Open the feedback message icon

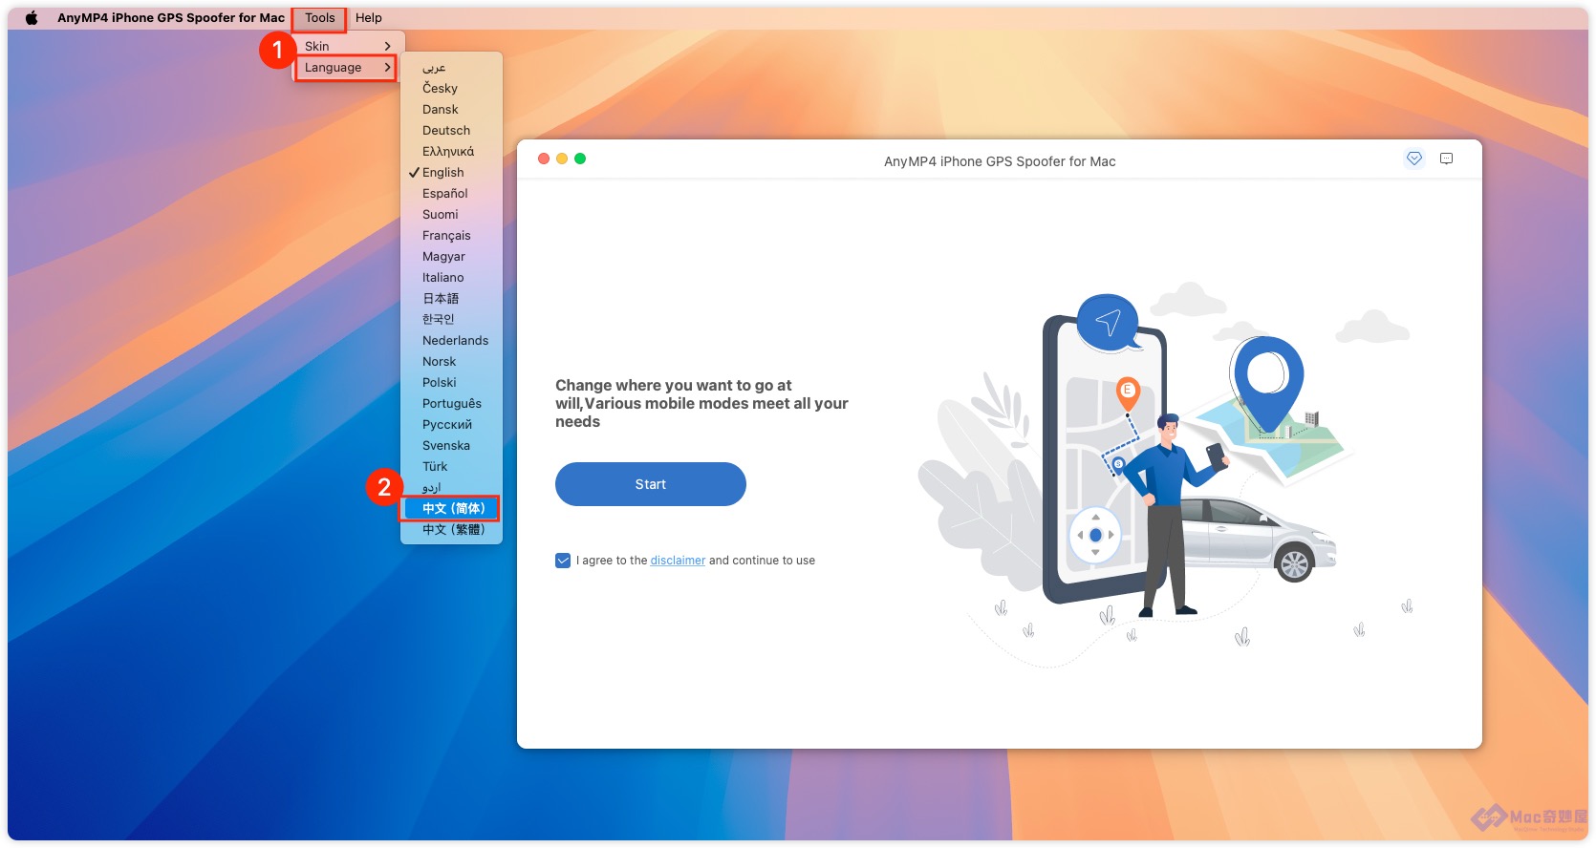point(1446,159)
